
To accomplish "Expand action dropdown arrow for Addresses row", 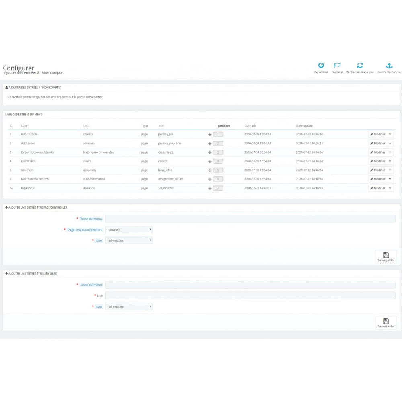I will (390, 144).
